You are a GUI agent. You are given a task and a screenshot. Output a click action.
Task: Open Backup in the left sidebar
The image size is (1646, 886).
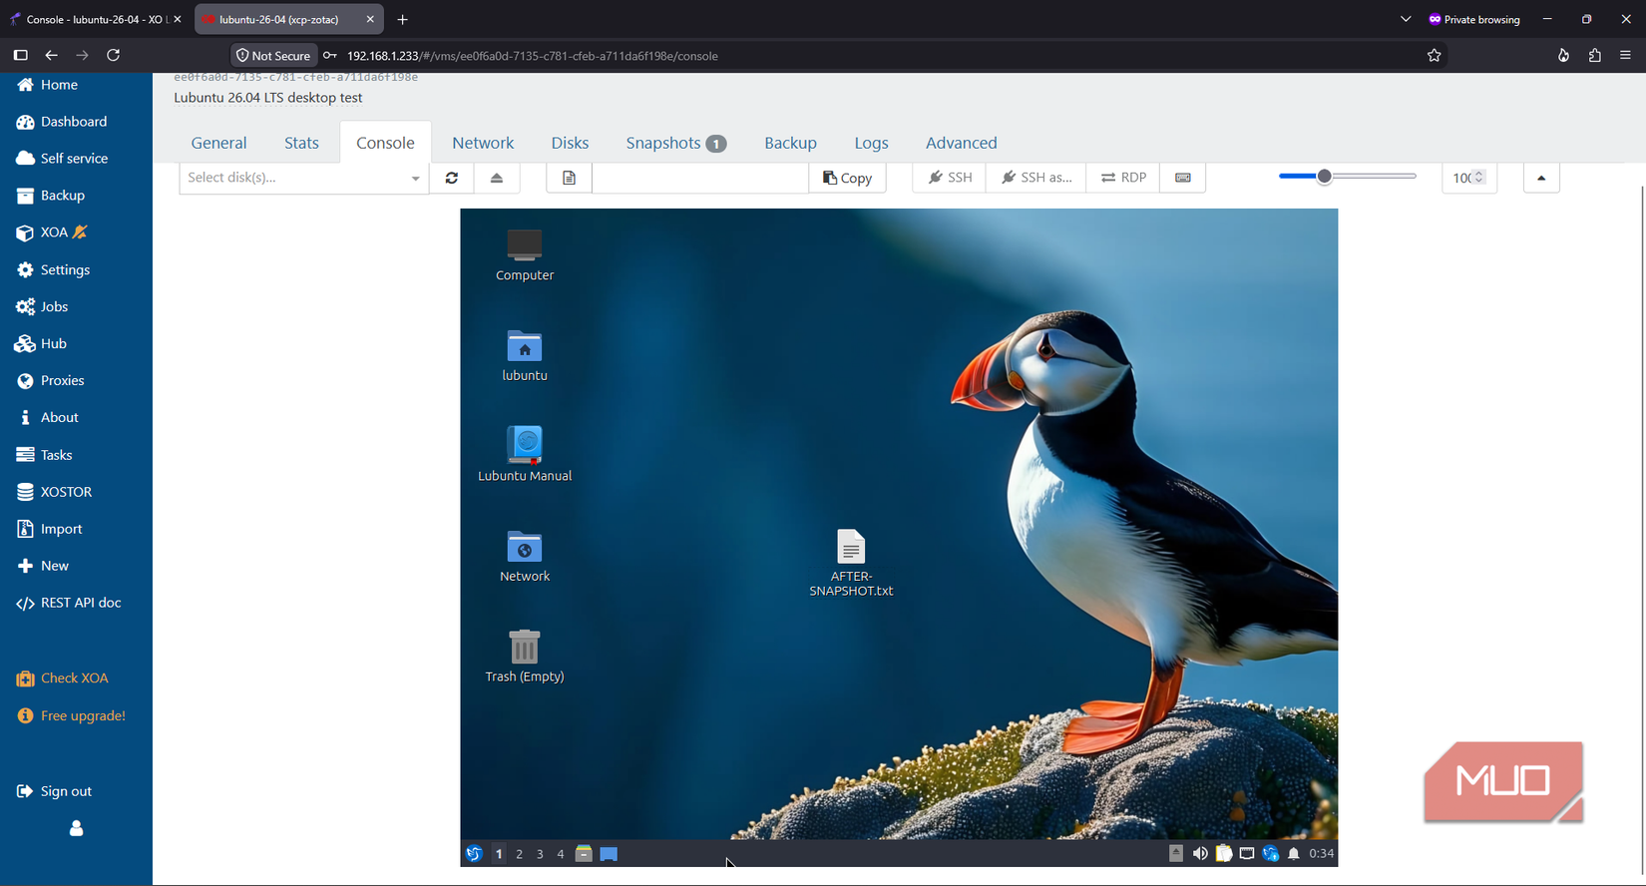click(51, 196)
